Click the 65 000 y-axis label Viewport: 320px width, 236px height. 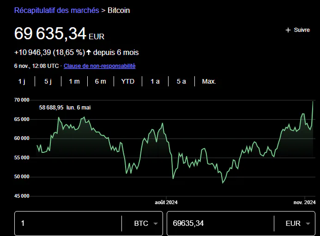coord(22,119)
